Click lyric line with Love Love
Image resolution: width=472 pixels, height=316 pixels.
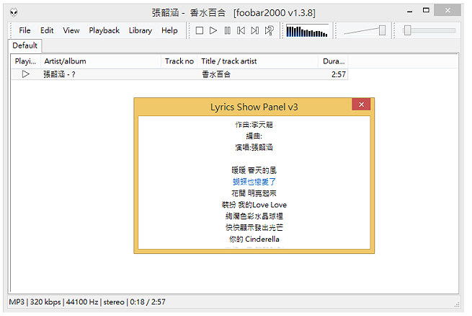[x=254, y=205]
